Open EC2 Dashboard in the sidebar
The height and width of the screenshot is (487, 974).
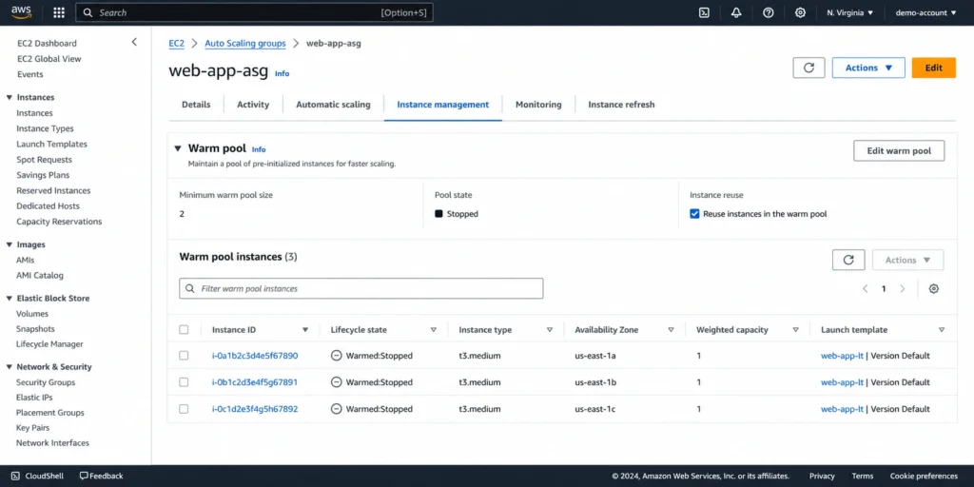pyautogui.click(x=48, y=44)
